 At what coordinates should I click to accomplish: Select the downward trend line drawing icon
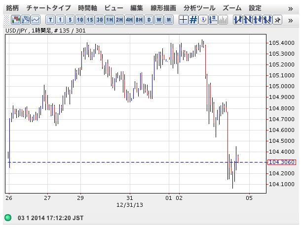coord(248,20)
